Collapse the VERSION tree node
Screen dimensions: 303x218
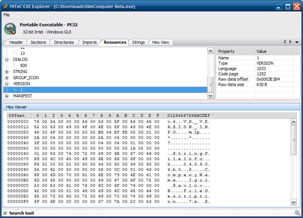click(7, 84)
